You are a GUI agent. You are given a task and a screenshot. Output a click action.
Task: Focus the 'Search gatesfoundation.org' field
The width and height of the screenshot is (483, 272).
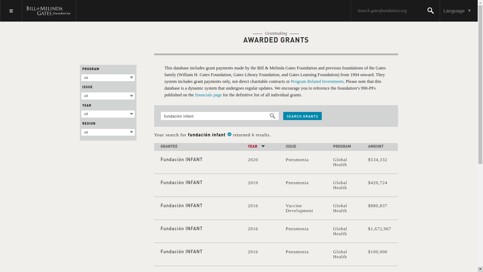(389, 11)
